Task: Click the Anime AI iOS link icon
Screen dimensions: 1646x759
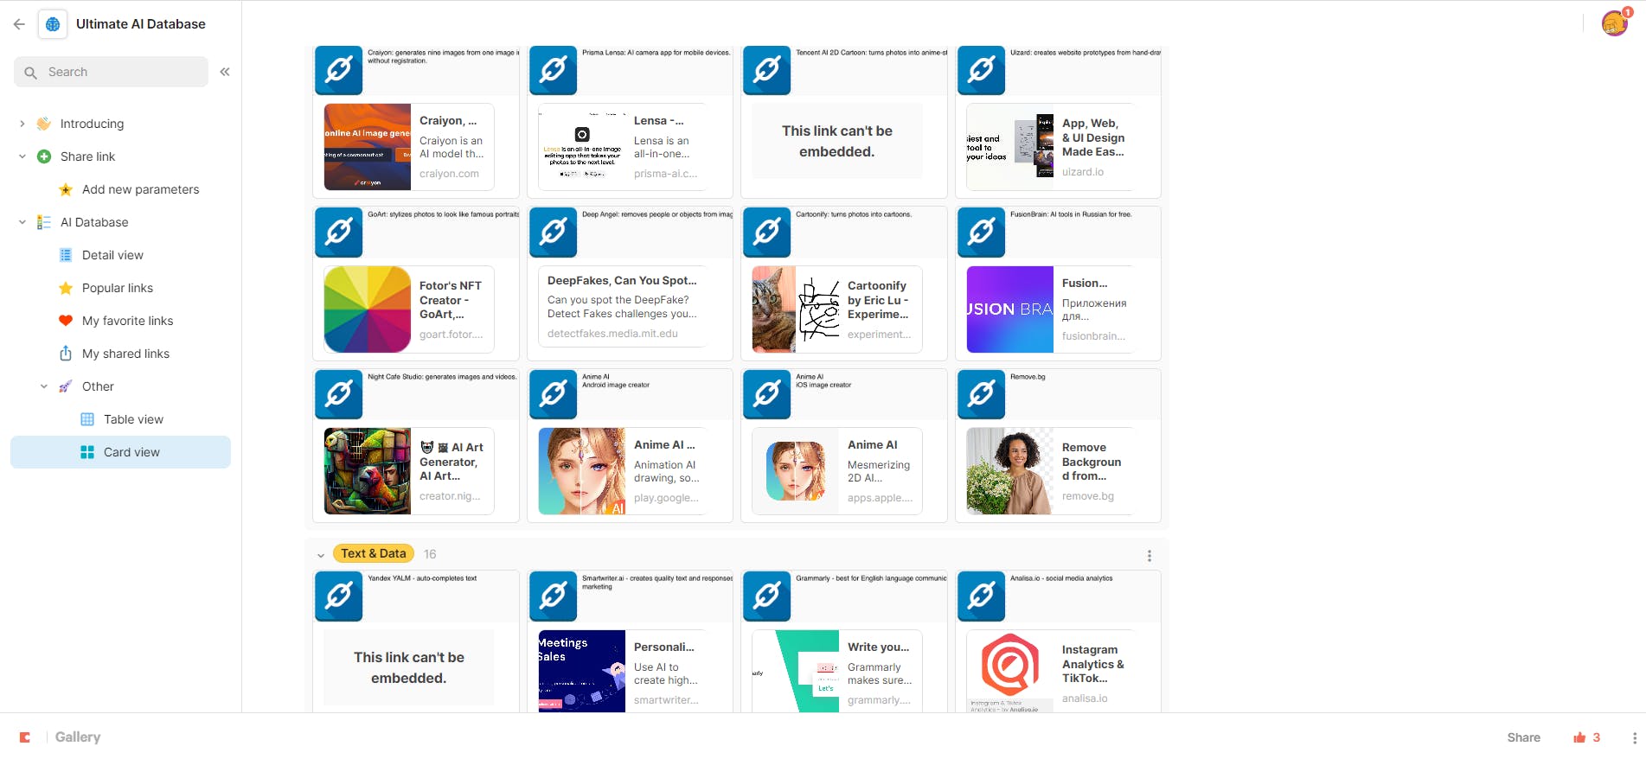Action: [767, 394]
